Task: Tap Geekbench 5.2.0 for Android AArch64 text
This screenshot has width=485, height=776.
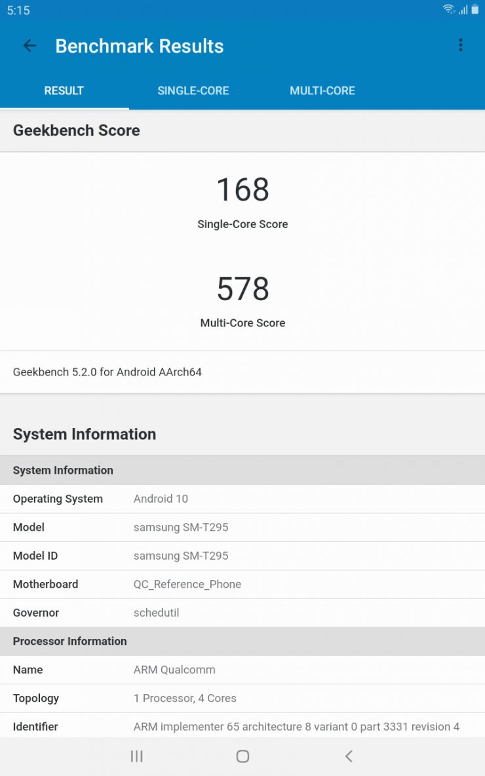Action: [107, 372]
